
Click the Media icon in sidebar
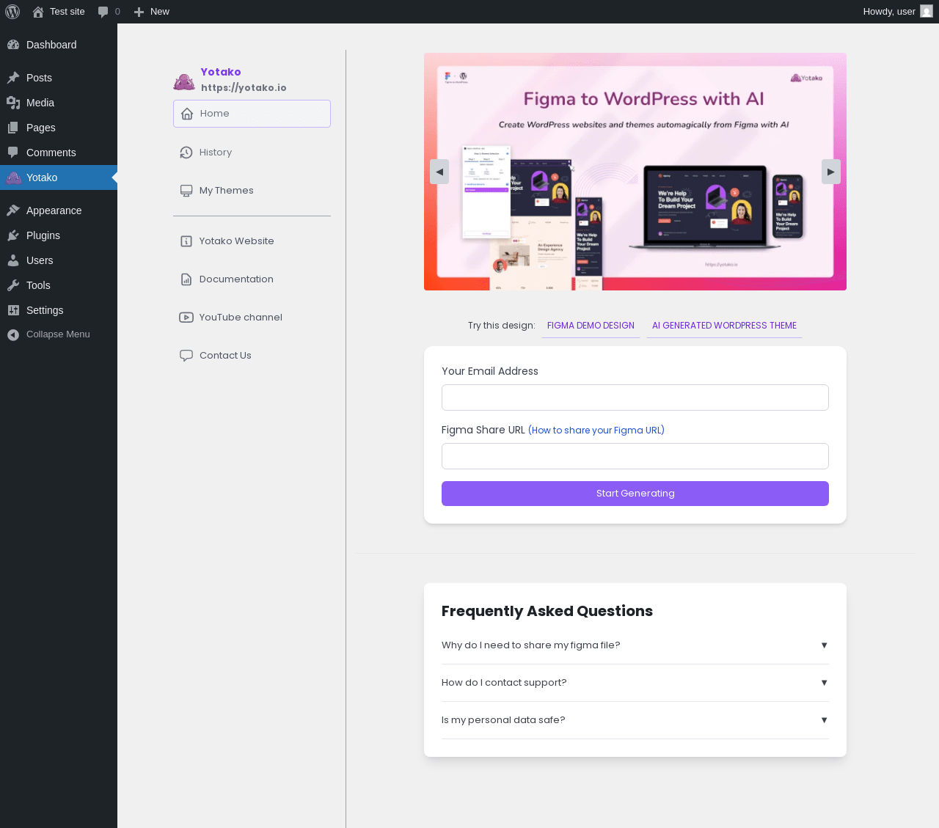coord(13,103)
